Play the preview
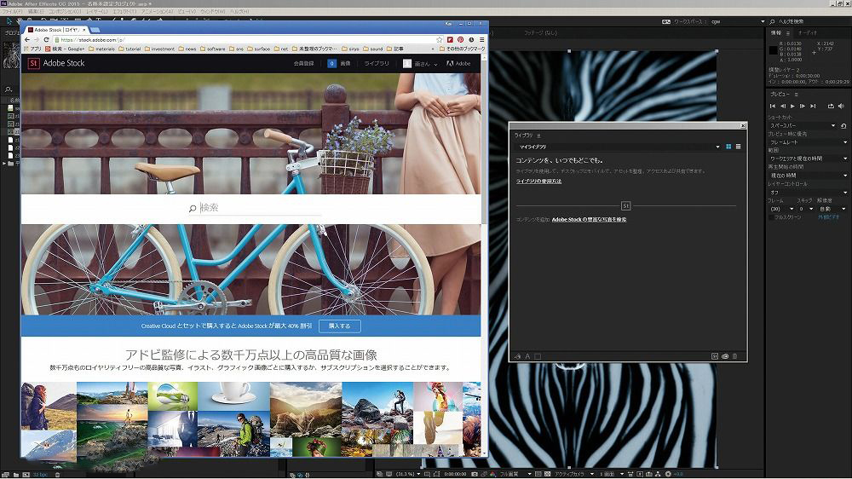The width and height of the screenshot is (852, 479). [792, 106]
